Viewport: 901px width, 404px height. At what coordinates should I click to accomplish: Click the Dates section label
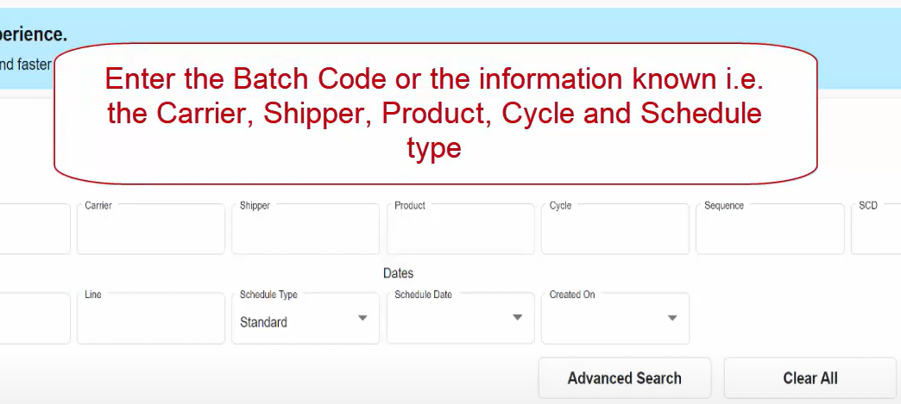(x=399, y=273)
